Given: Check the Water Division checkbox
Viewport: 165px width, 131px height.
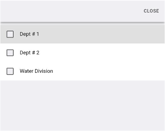Looking at the screenshot, I should coord(10,71).
